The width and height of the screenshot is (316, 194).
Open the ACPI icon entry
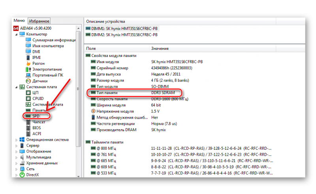28,134
